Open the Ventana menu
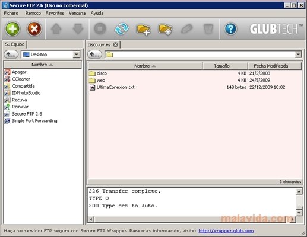307x237 pixels. (77, 13)
